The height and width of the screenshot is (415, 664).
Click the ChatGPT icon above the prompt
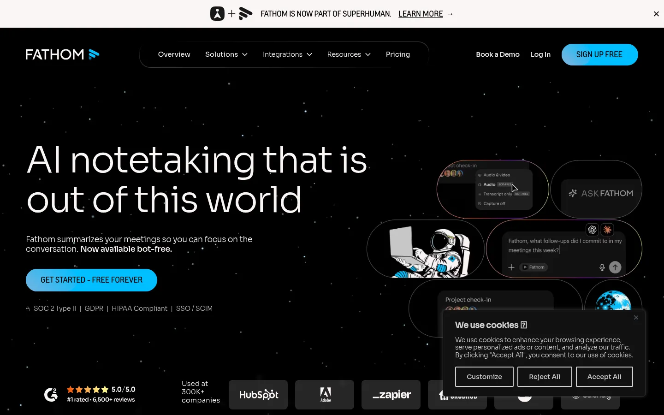click(x=593, y=230)
